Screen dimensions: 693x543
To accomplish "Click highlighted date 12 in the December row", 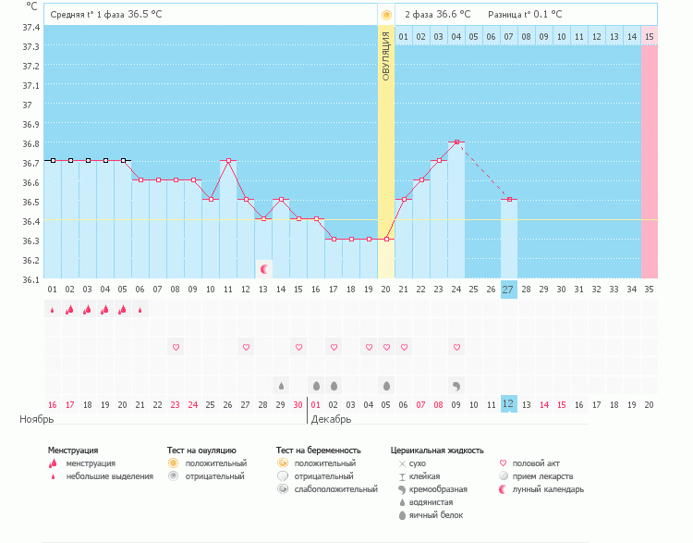I will point(509,404).
